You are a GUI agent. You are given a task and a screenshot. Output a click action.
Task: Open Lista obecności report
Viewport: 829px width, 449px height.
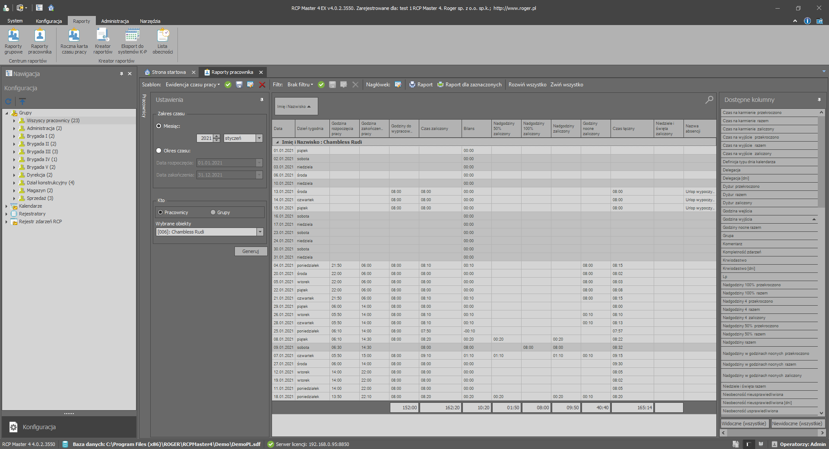tap(162, 41)
